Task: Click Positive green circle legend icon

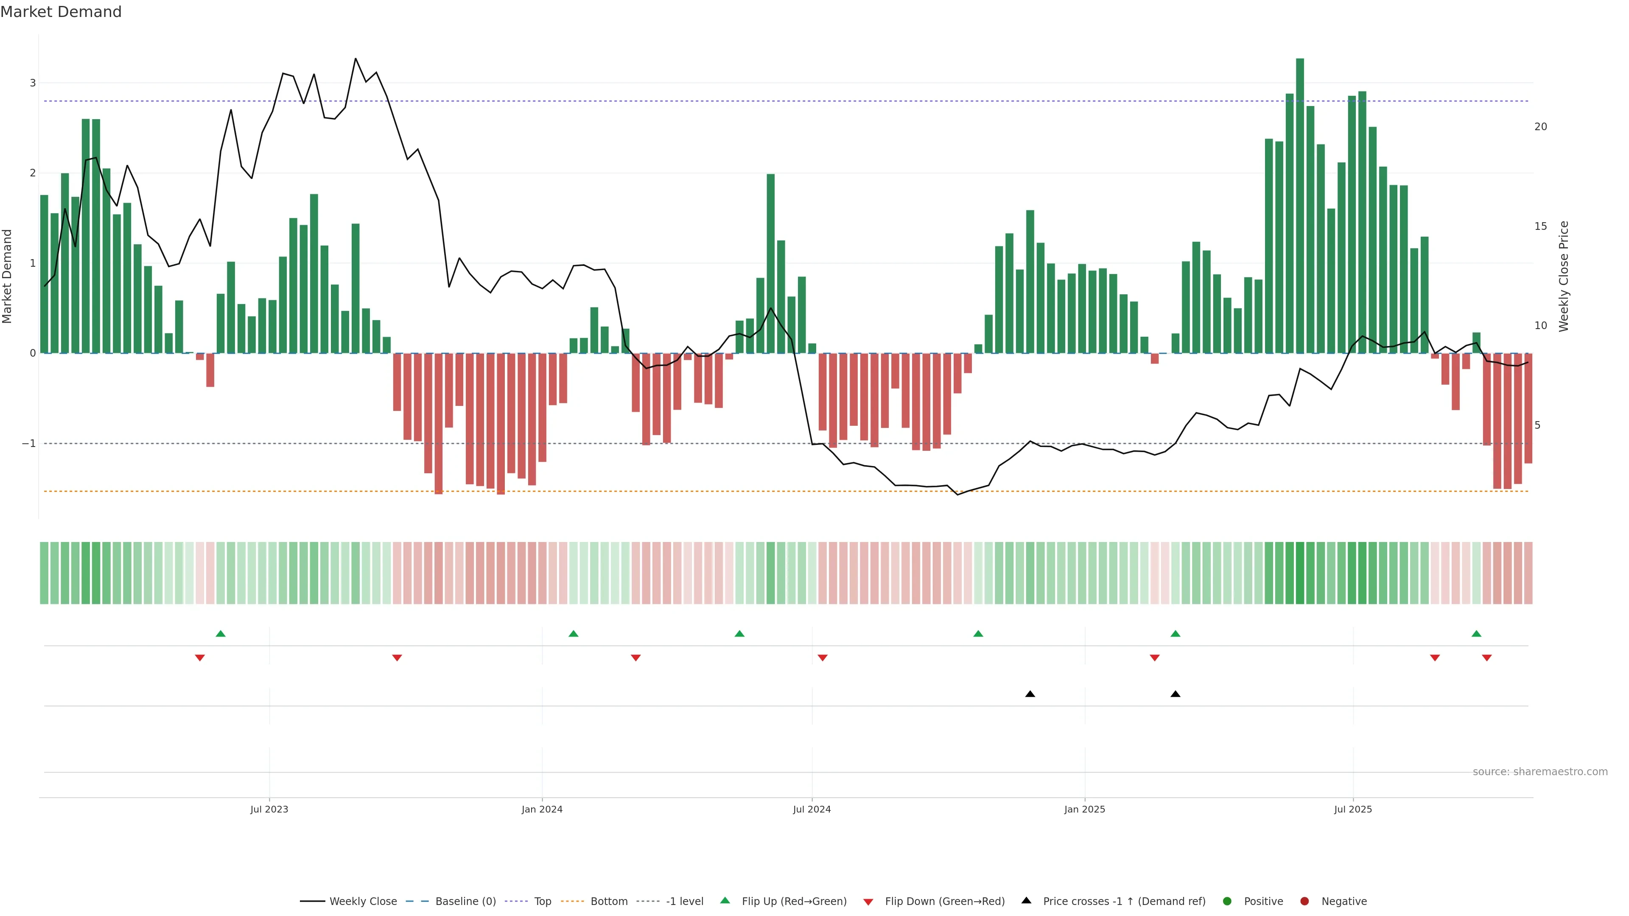Action: pos(1227,902)
